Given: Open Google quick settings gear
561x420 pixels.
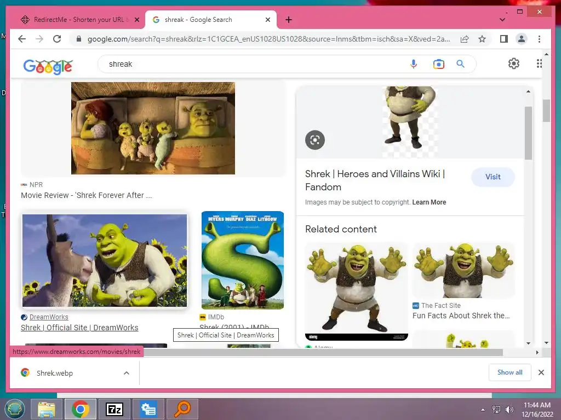Looking at the screenshot, I should point(513,63).
